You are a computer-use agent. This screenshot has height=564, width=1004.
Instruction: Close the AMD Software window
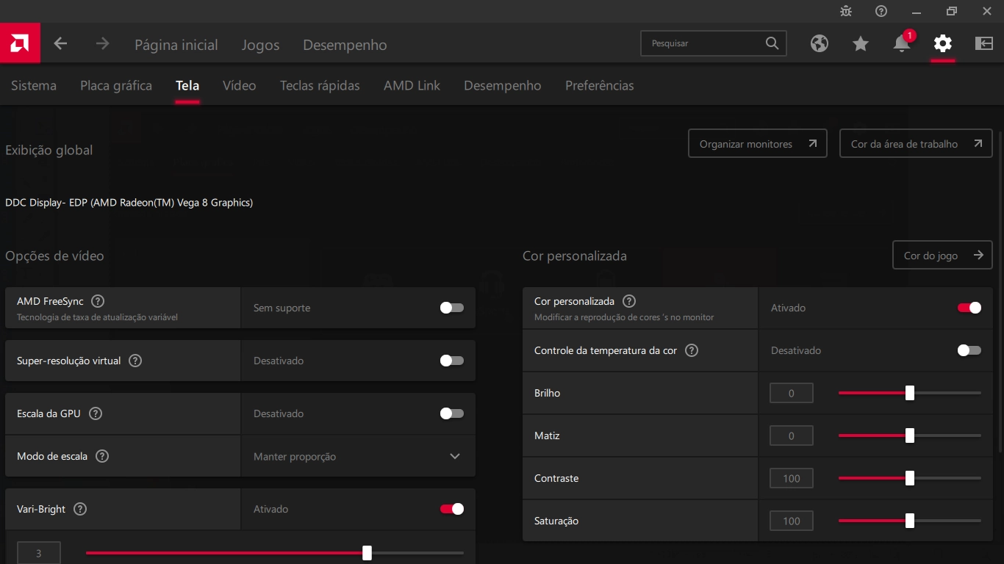(x=987, y=11)
